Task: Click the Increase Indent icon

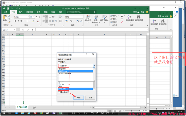Action: click(56, 21)
